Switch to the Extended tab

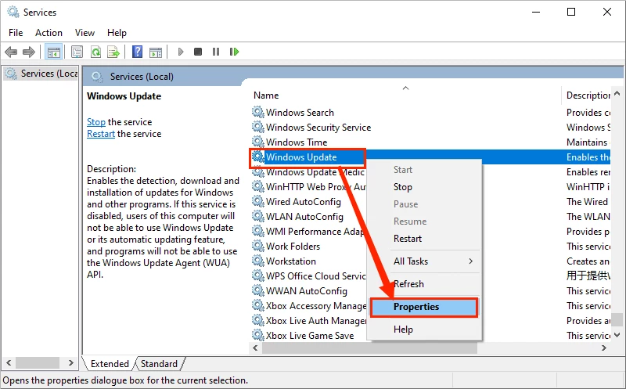pos(110,364)
